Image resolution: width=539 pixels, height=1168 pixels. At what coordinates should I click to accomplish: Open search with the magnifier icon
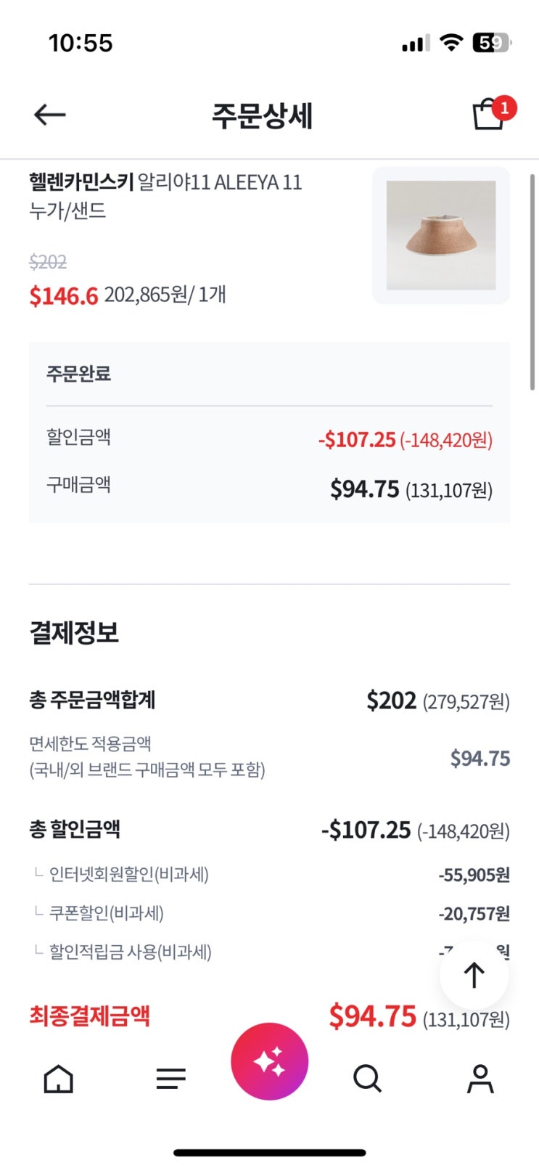click(367, 1079)
